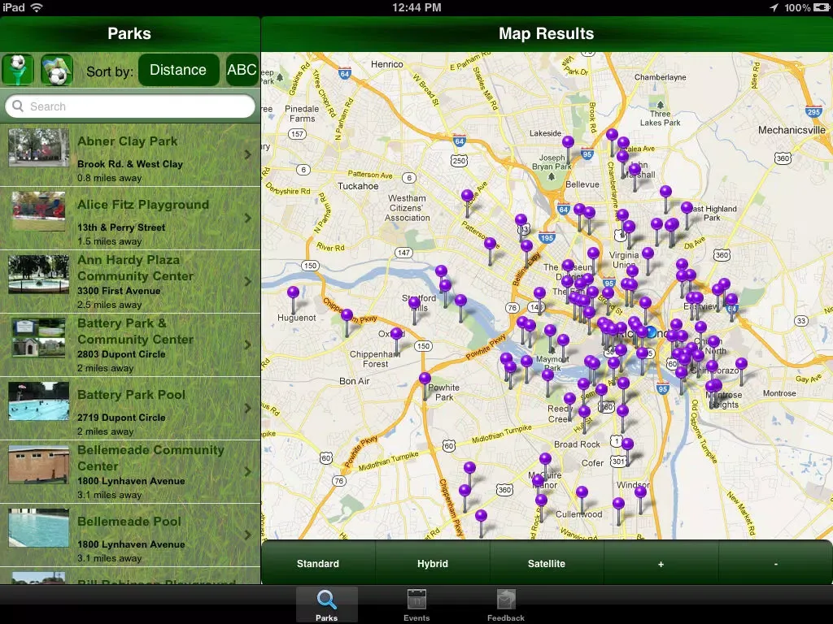833x624 pixels.
Task: Expand Ann Hardy Plaza Community Center chevron
Action: 248,281
